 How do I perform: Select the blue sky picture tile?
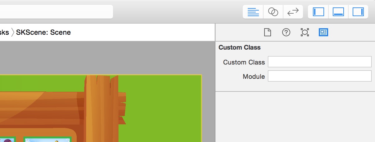pos(47,140)
